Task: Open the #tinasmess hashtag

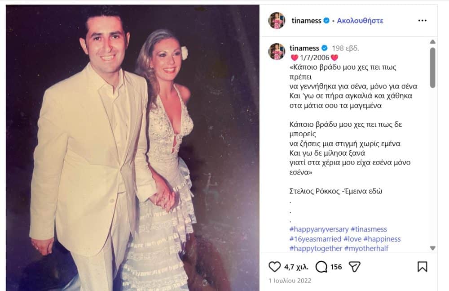Action: [x=369, y=229]
